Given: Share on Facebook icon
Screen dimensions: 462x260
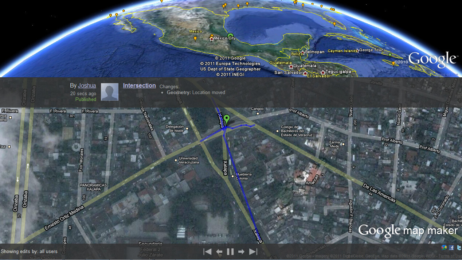Looking at the screenshot, I should [x=451, y=248].
